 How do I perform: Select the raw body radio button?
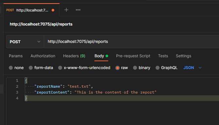pyautogui.click(x=117, y=68)
